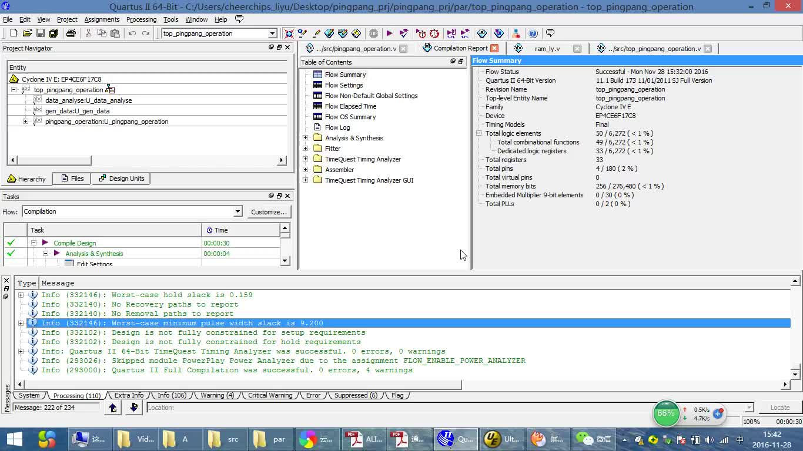This screenshot has height=451, width=803.
Task: Click Start Analysis & Synthesis toolbar icon
Action: [403, 33]
